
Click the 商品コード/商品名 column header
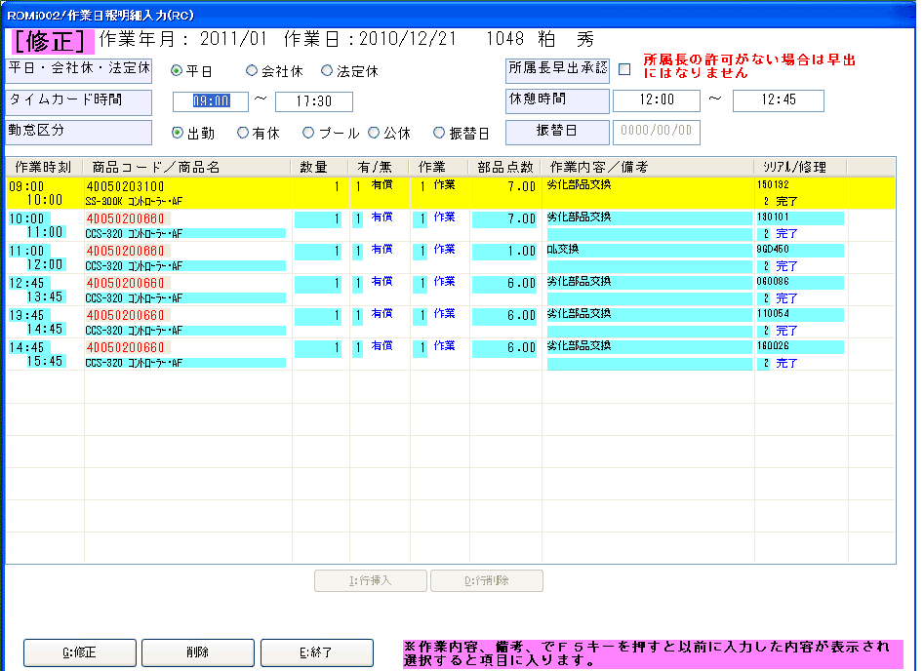(187, 168)
